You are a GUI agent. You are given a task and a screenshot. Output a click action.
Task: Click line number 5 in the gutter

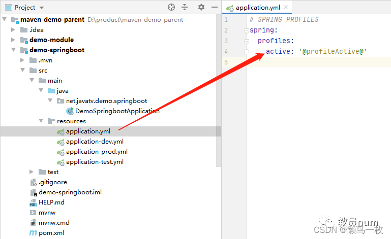(x=226, y=62)
